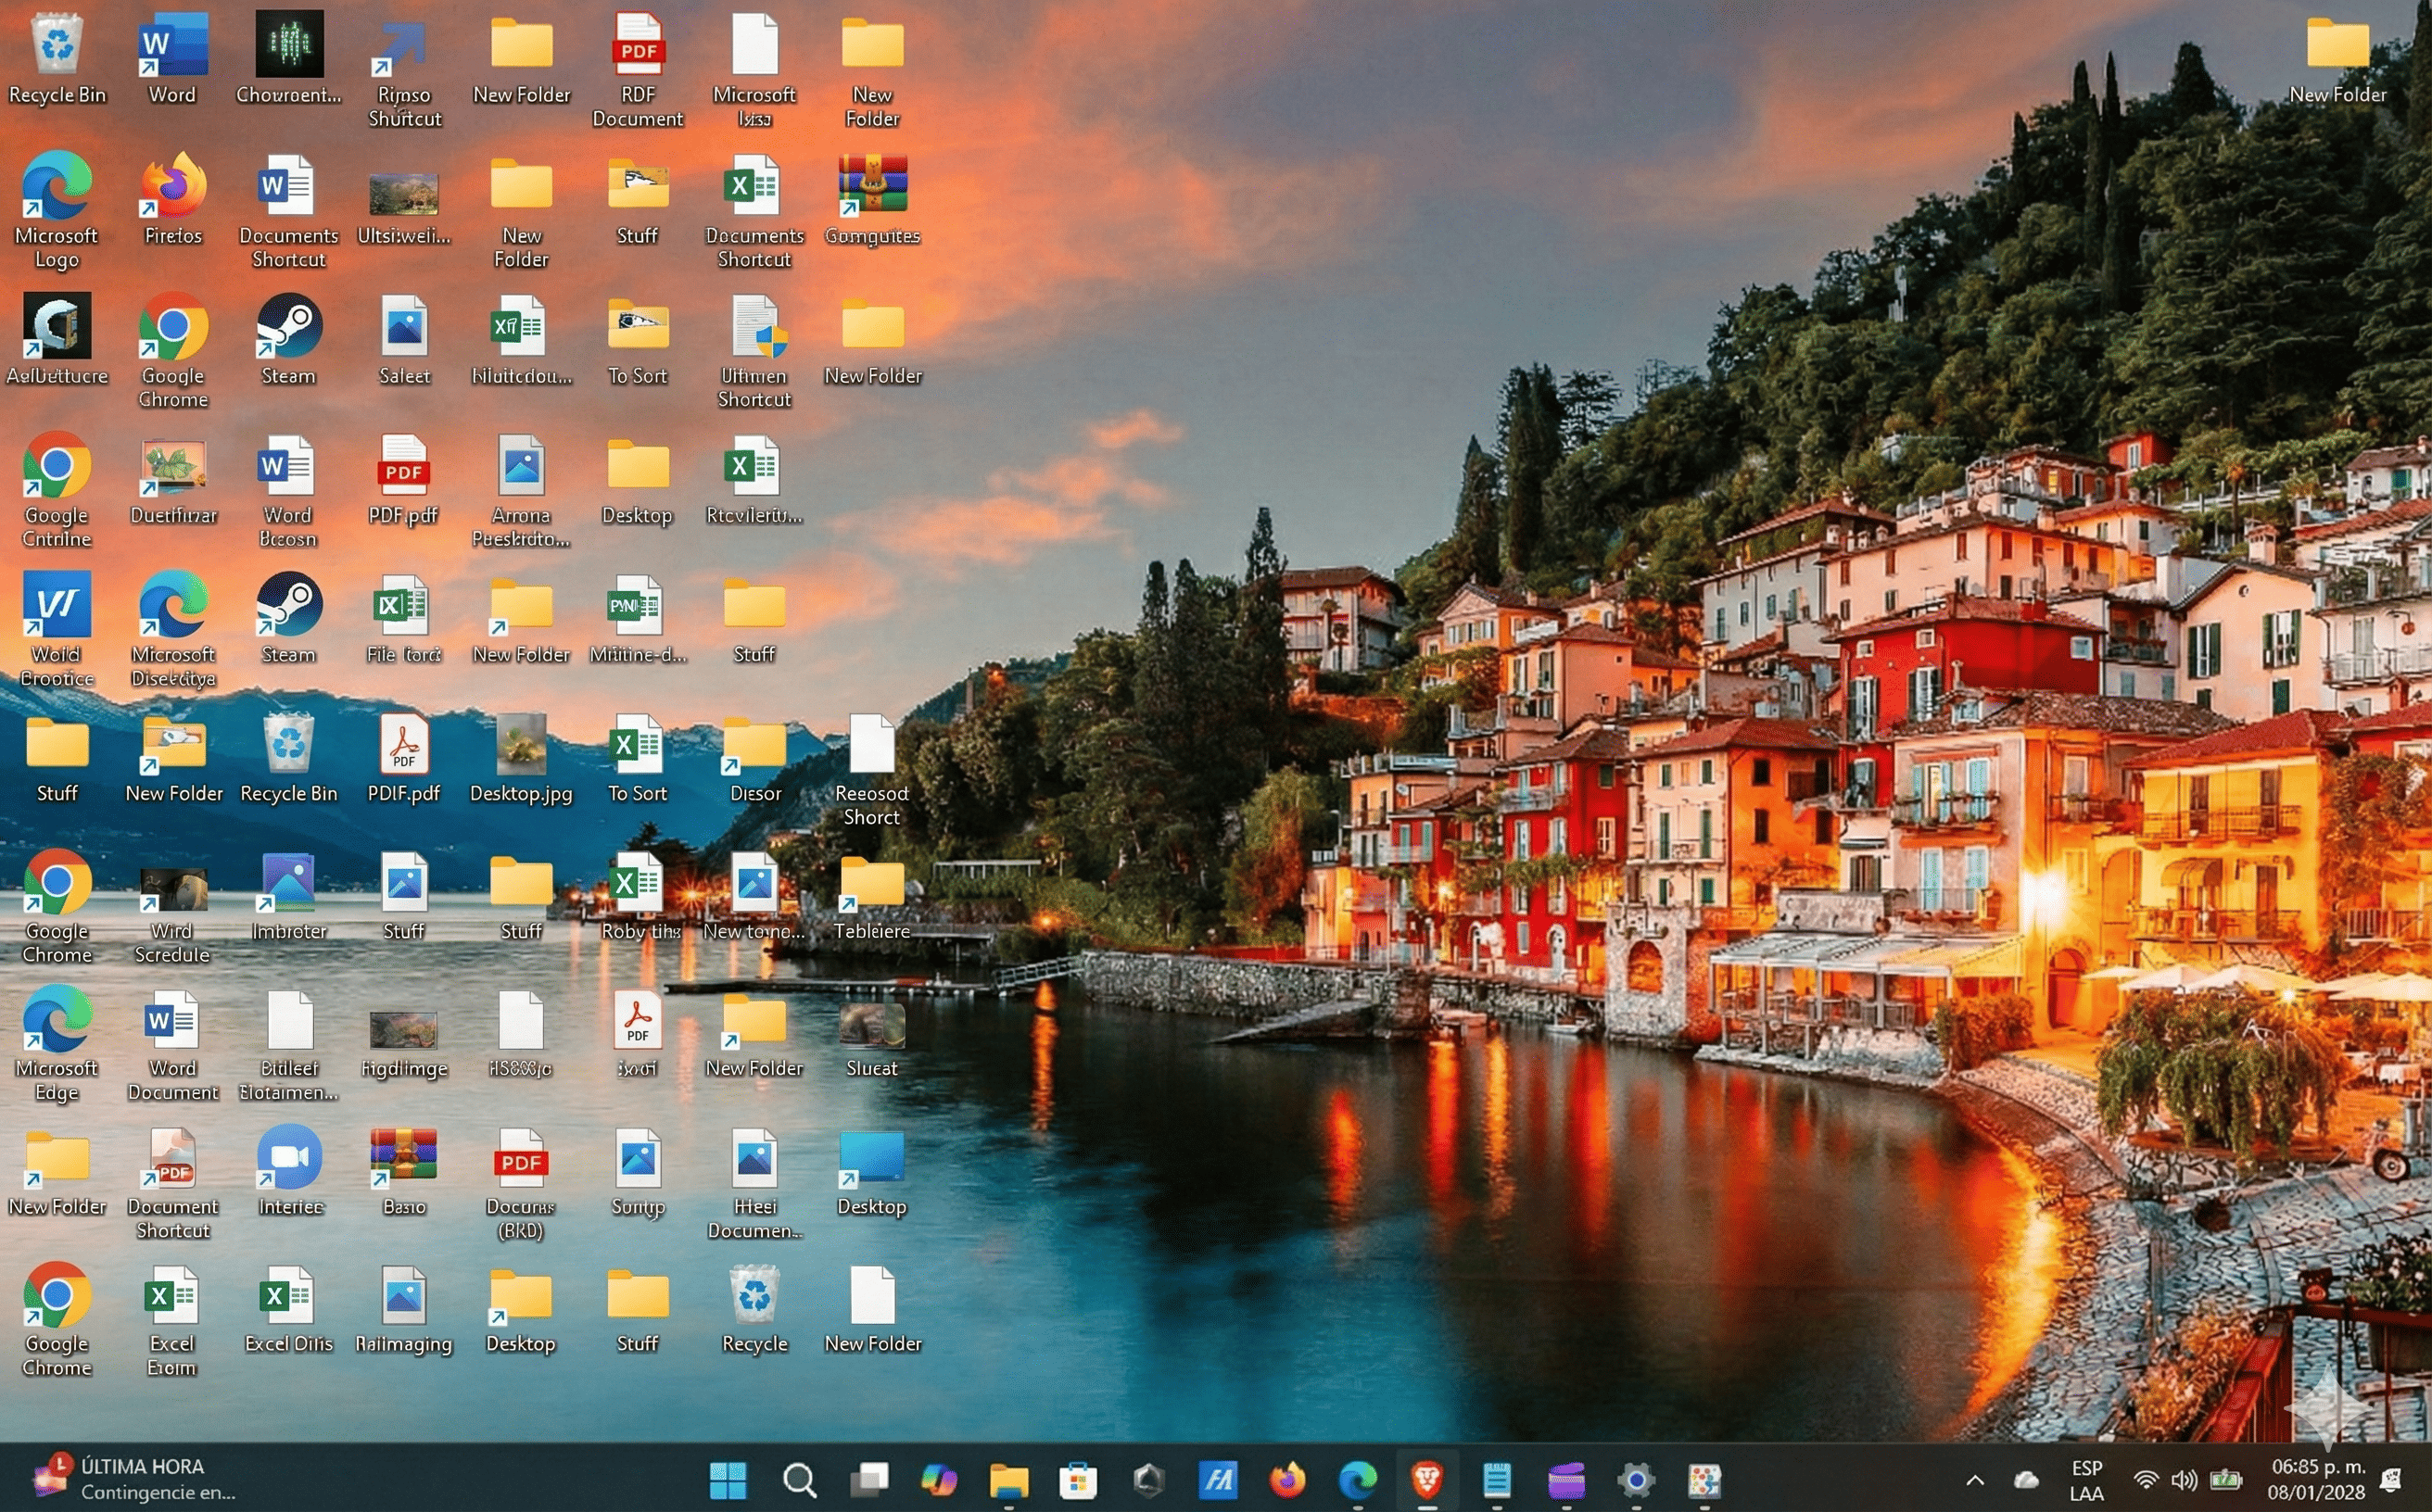2432x1512 pixels.
Task: Open Settings gear in the taskbar
Action: pyautogui.click(x=1636, y=1479)
